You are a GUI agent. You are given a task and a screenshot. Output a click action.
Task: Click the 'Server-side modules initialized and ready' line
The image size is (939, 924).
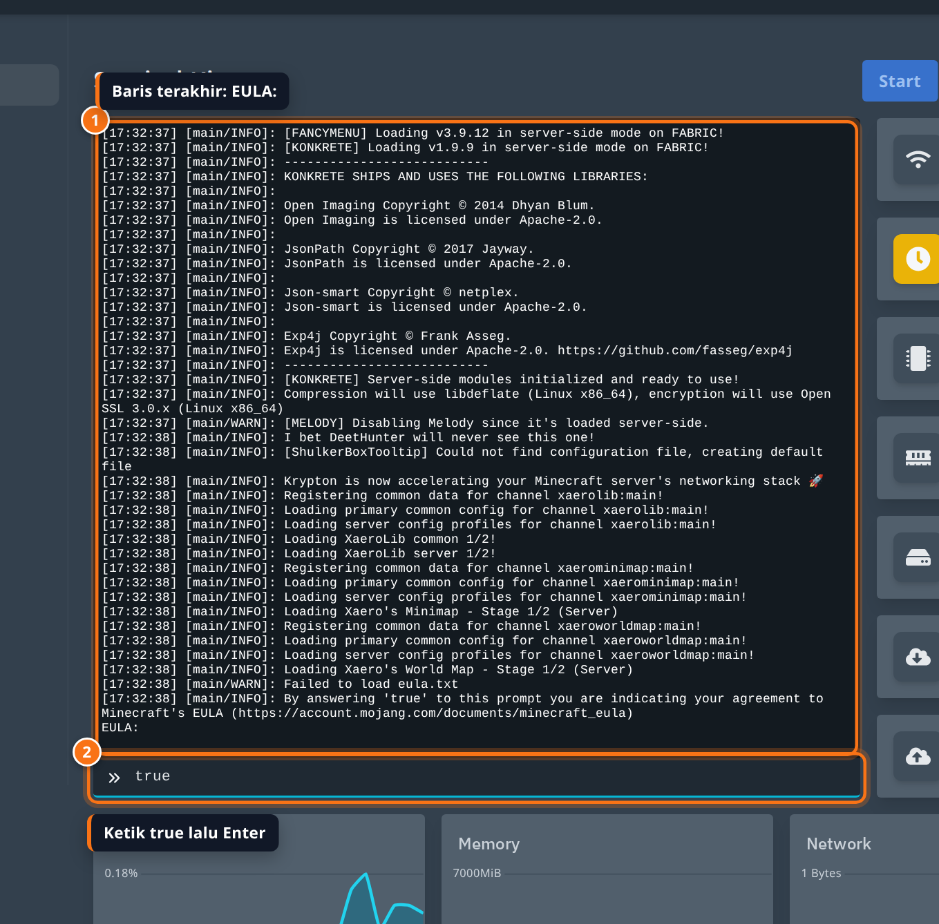pyautogui.click(x=420, y=380)
